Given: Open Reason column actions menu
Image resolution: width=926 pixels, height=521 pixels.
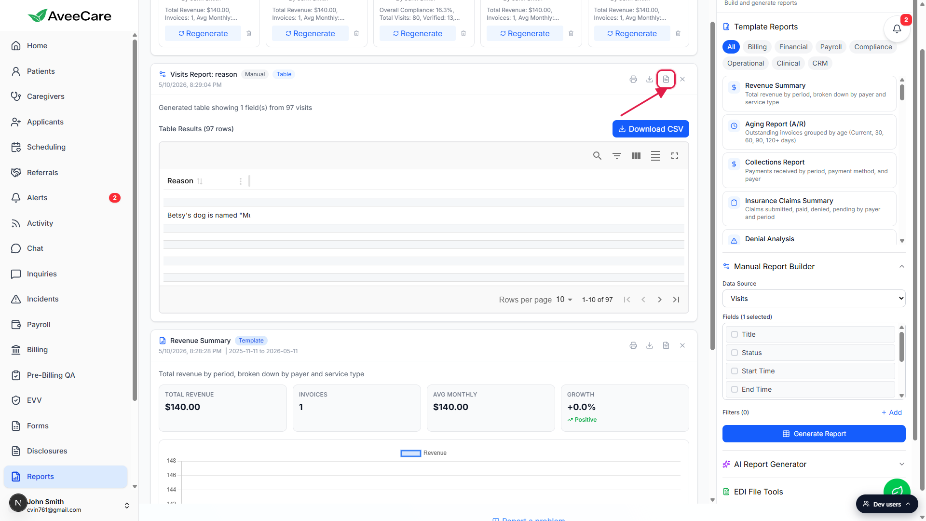Looking at the screenshot, I should click(241, 181).
